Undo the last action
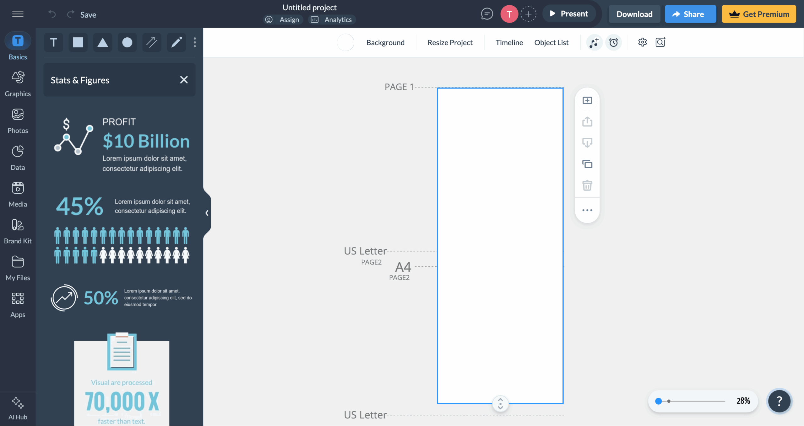Viewport: 804px width, 426px height. click(52, 14)
